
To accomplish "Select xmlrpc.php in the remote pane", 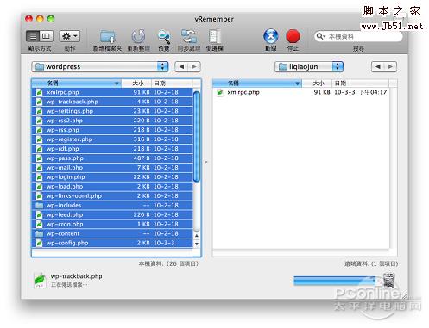I will point(301,92).
